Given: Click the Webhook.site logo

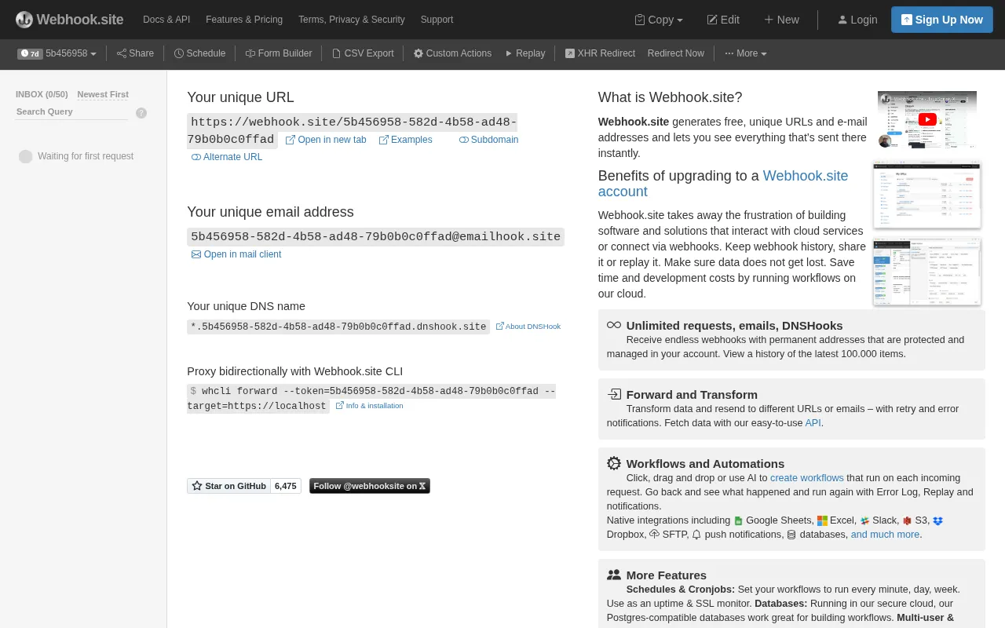Looking at the screenshot, I should (x=69, y=20).
